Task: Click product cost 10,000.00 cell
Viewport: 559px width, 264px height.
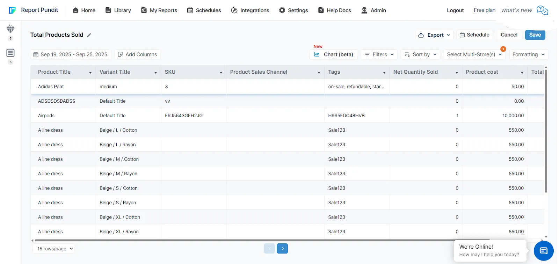Action: click(495, 116)
